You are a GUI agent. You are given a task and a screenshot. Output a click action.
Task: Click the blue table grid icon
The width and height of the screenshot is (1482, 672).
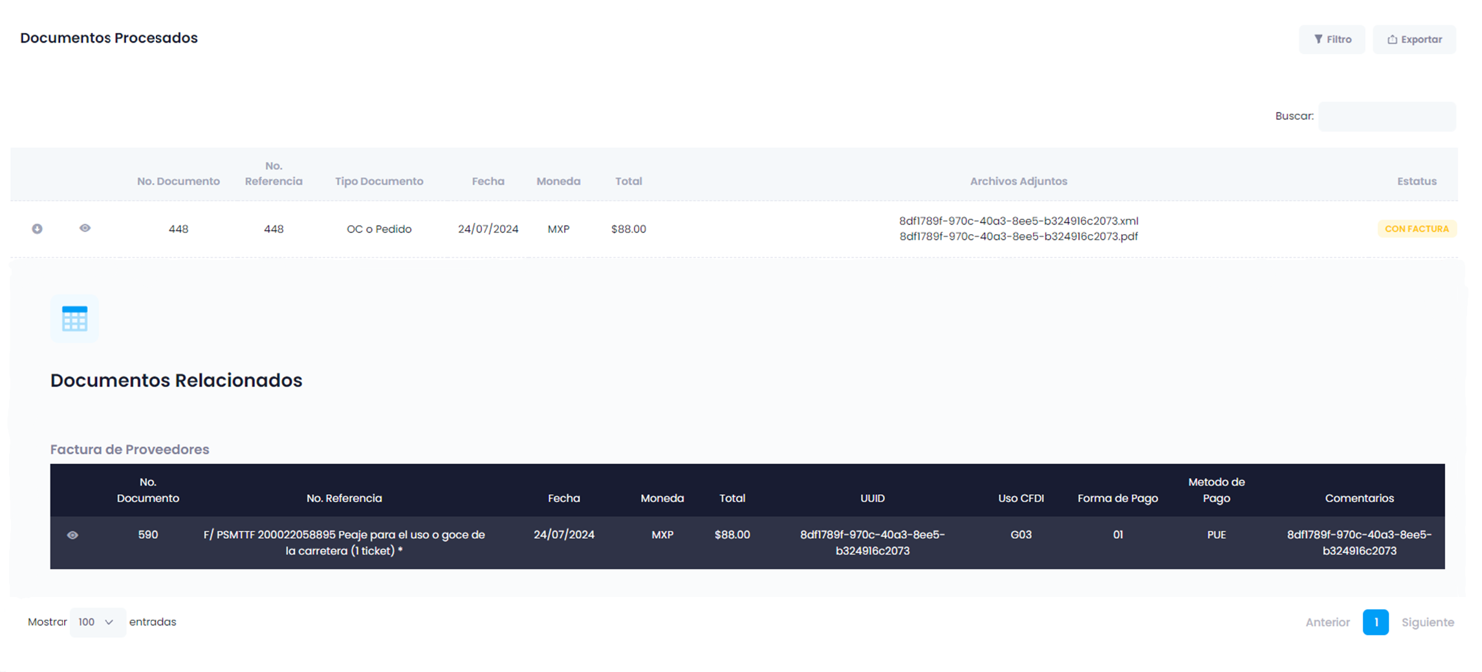(74, 319)
